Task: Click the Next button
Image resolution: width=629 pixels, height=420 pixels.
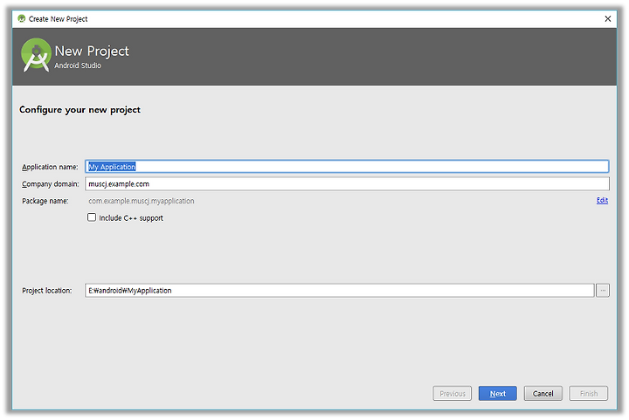Action: (497, 394)
